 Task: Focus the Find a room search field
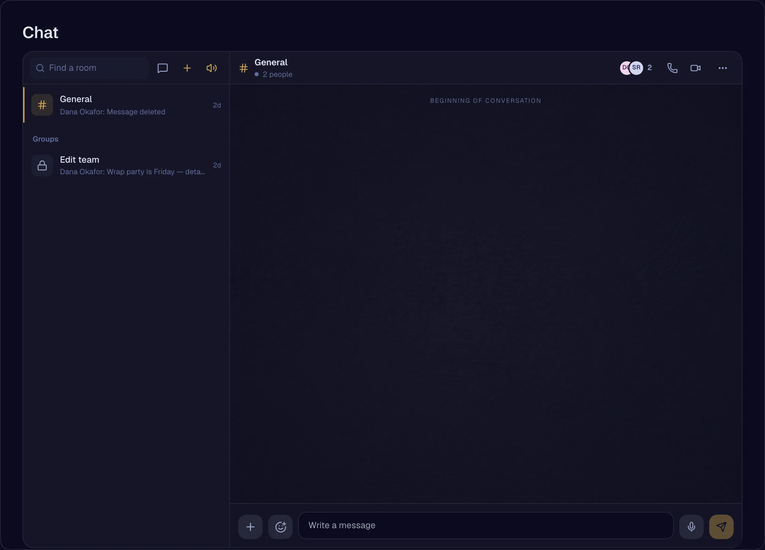[x=89, y=68]
